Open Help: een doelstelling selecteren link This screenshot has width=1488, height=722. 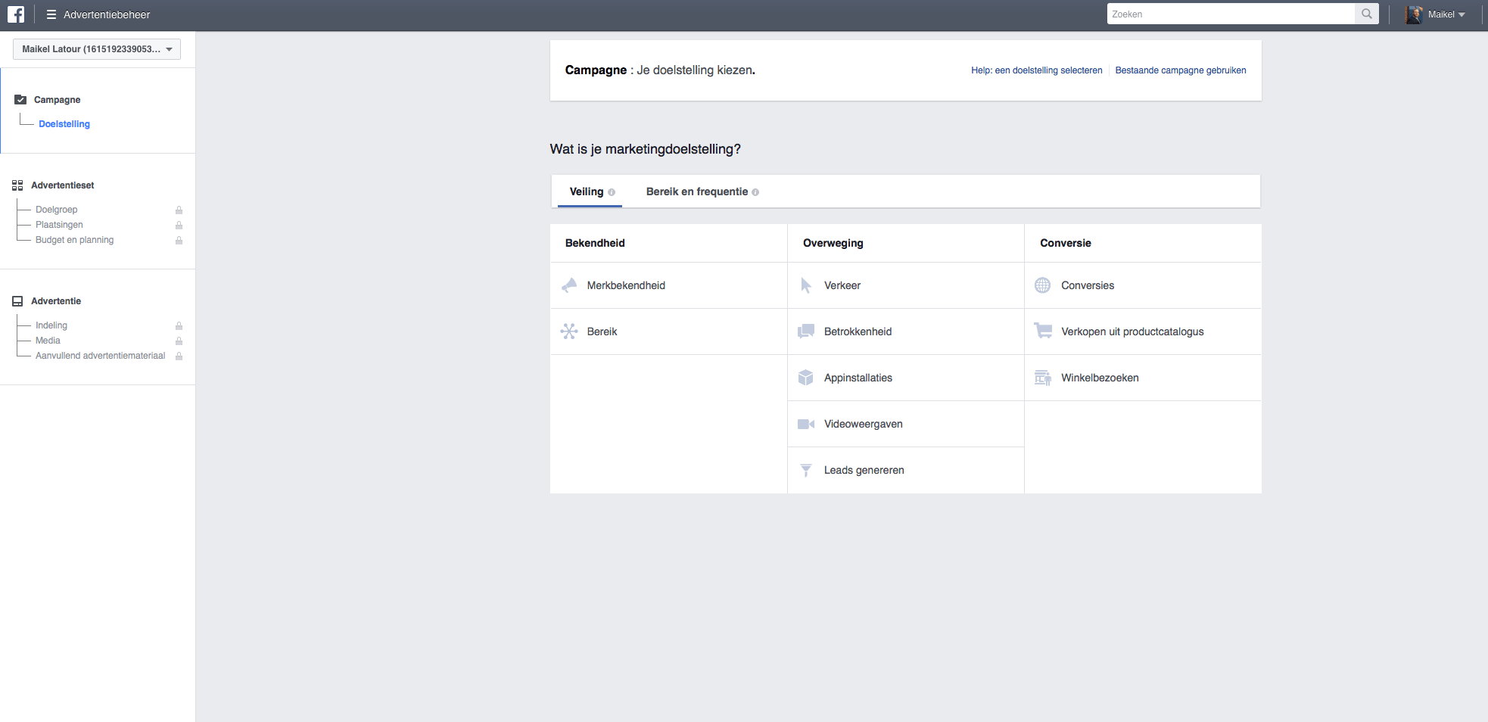pos(1037,70)
